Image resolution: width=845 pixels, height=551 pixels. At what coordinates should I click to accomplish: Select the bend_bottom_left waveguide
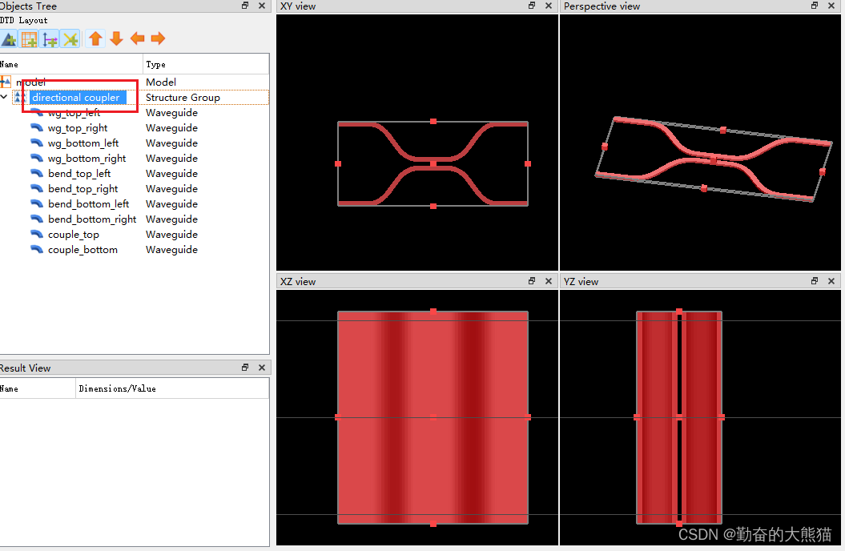88,204
